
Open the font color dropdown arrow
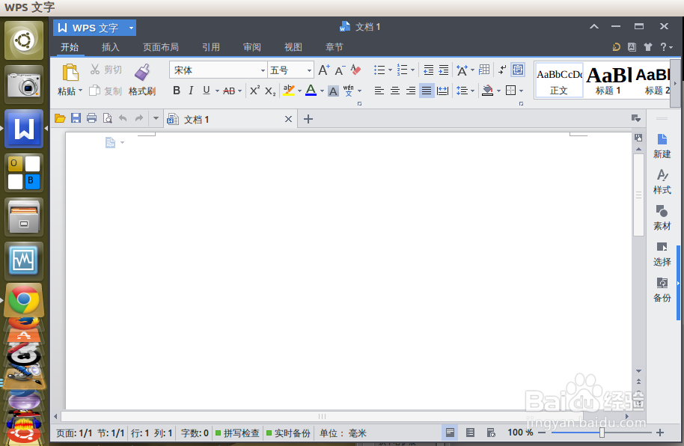(x=322, y=91)
